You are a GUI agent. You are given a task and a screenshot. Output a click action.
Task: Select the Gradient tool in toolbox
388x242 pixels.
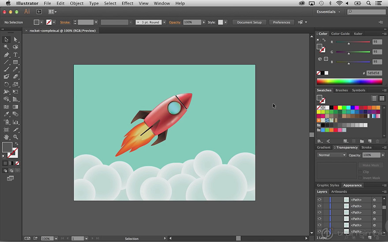[15, 107]
